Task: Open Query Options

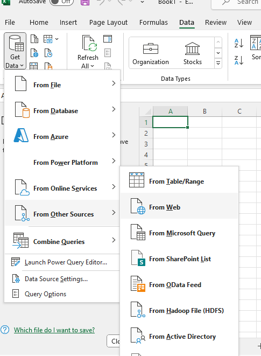Action: point(62,294)
